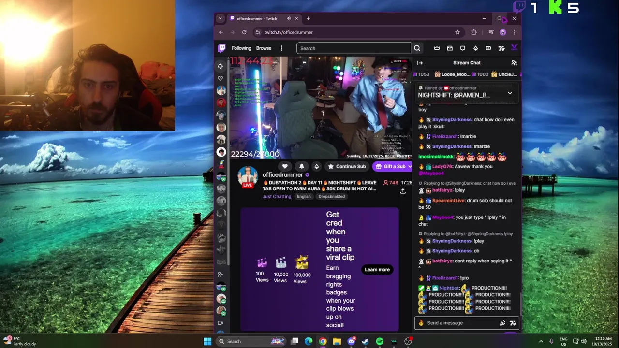
Task: Open user avatar menu in Twitch top-right
Action: pyautogui.click(x=514, y=48)
